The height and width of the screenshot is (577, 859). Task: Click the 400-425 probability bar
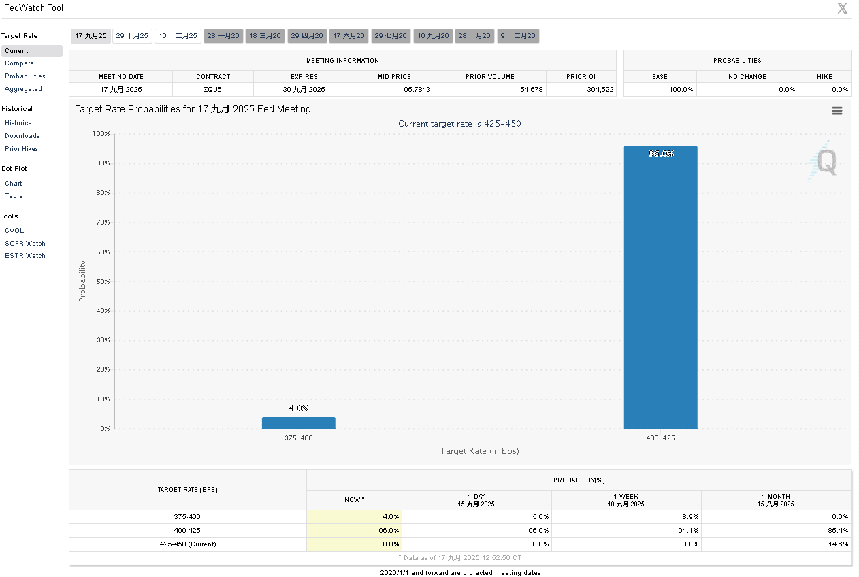click(x=660, y=287)
